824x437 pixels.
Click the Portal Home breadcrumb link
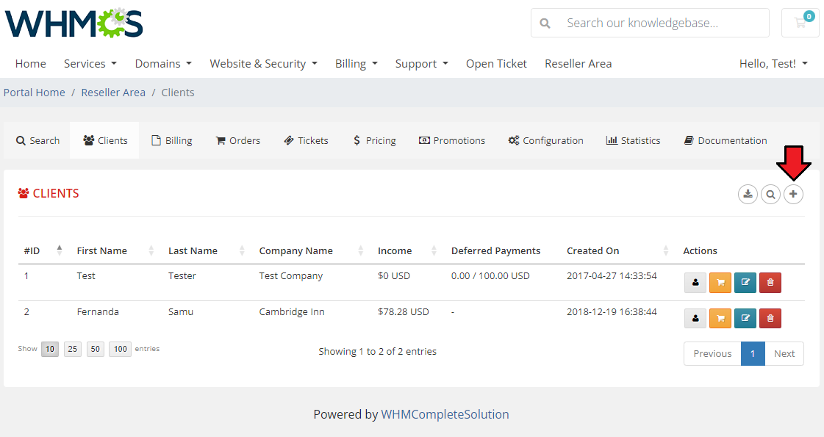(x=34, y=93)
